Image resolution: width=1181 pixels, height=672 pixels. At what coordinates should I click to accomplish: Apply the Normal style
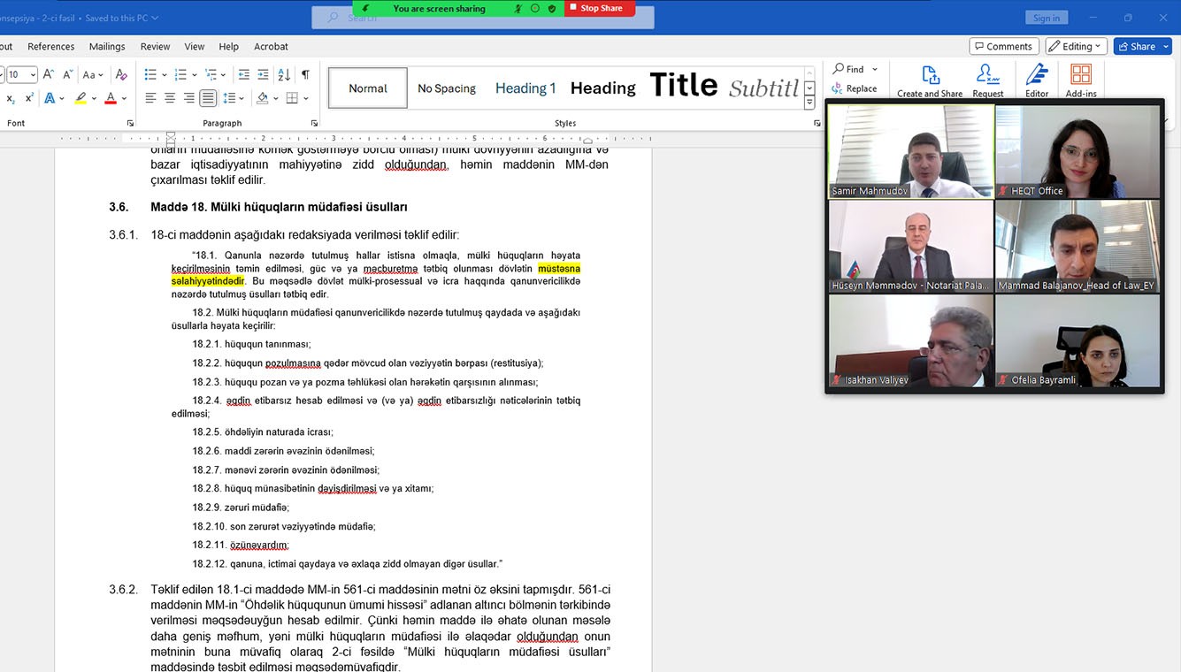[368, 88]
